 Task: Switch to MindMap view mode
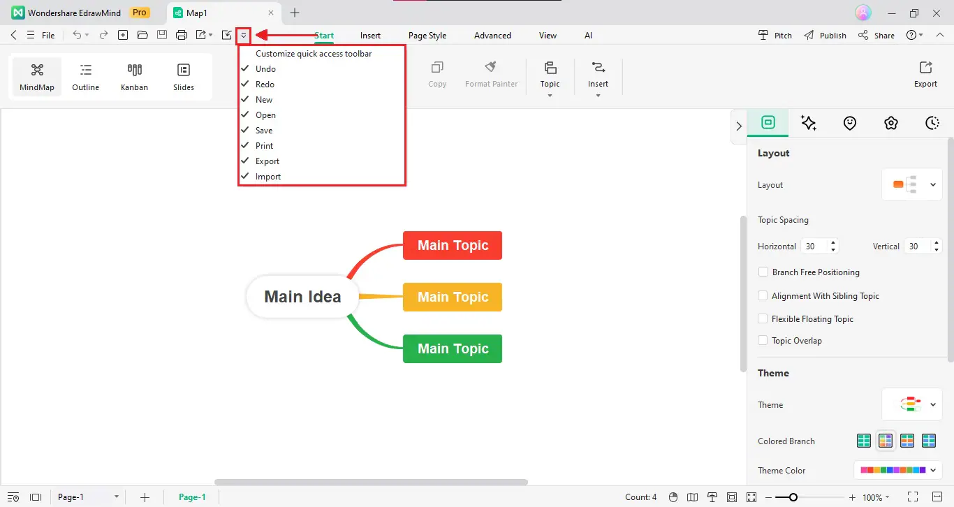coord(37,77)
